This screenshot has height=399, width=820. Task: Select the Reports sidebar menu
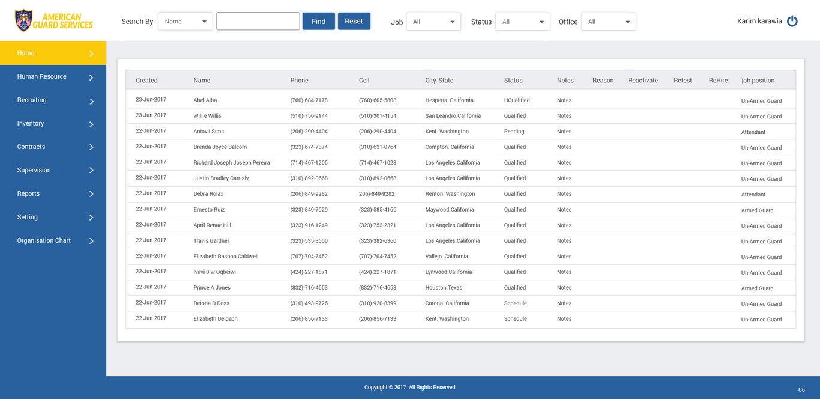(x=28, y=193)
